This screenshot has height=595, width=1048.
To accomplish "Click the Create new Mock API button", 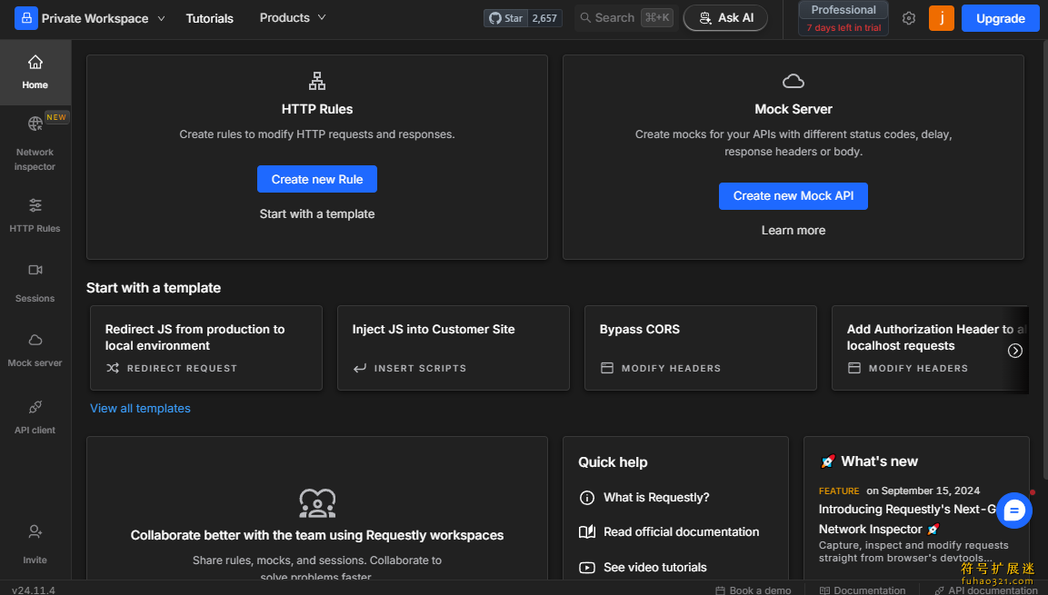I will [793, 195].
